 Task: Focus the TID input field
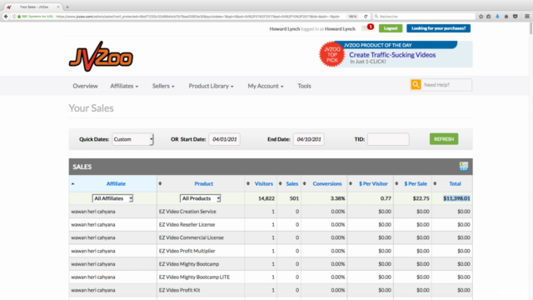(x=388, y=139)
